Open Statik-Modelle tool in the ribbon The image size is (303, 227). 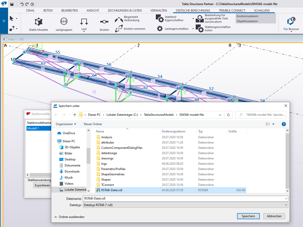(38, 24)
